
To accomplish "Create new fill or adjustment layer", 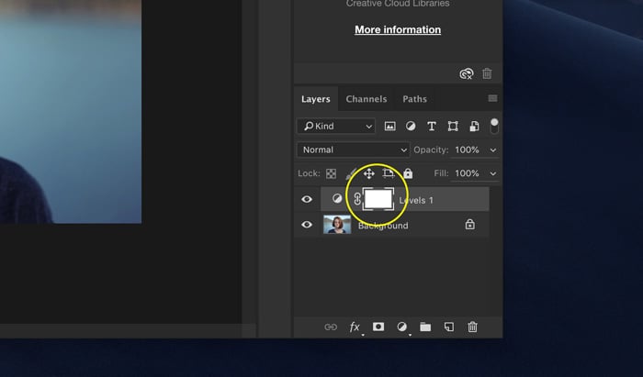I will [x=402, y=327].
